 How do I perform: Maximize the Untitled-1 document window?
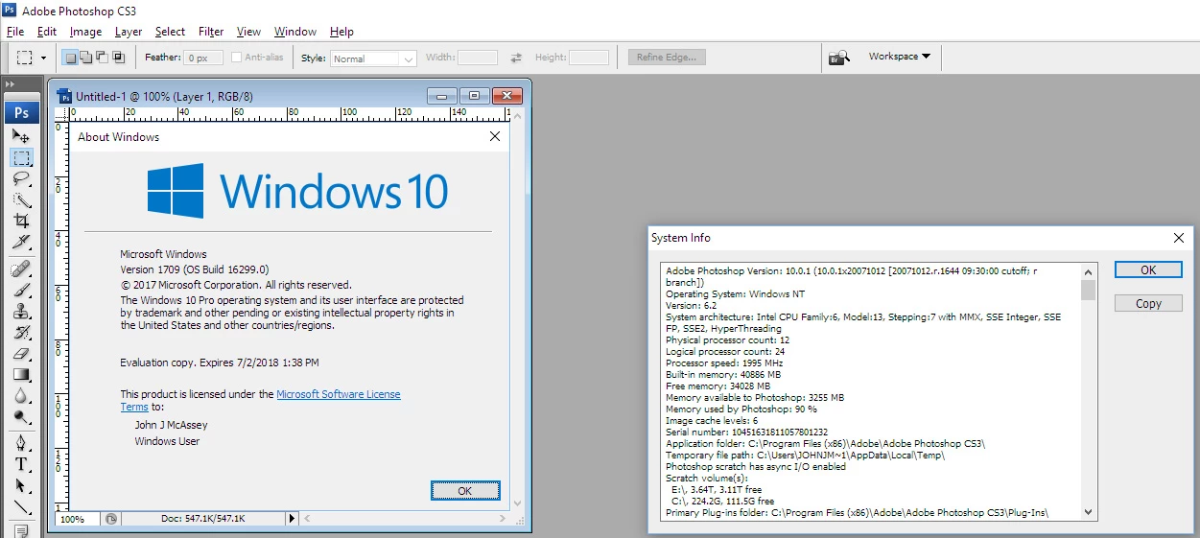(x=474, y=95)
